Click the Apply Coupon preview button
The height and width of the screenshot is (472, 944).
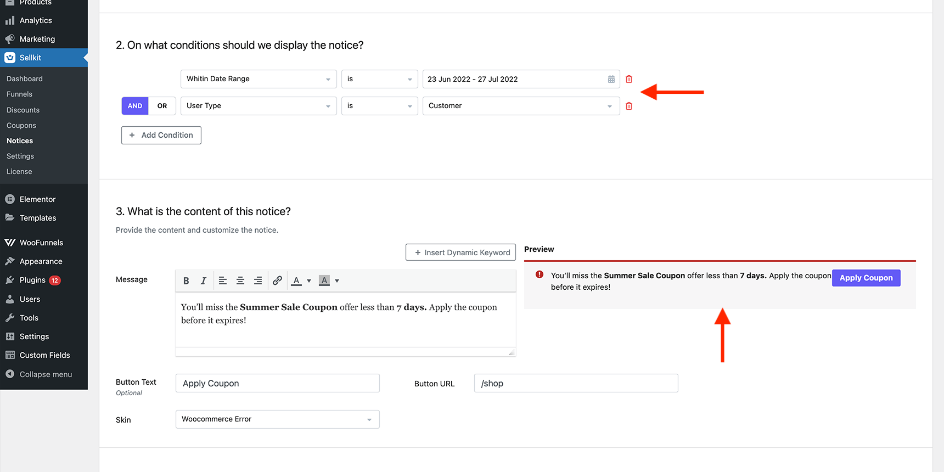click(866, 278)
